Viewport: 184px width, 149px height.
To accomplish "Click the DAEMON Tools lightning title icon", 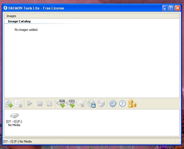I will [5, 8].
